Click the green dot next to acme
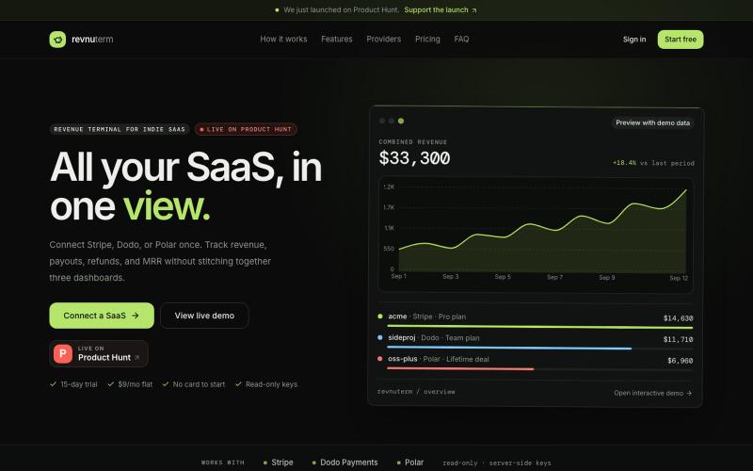753x471 pixels. (x=380, y=317)
